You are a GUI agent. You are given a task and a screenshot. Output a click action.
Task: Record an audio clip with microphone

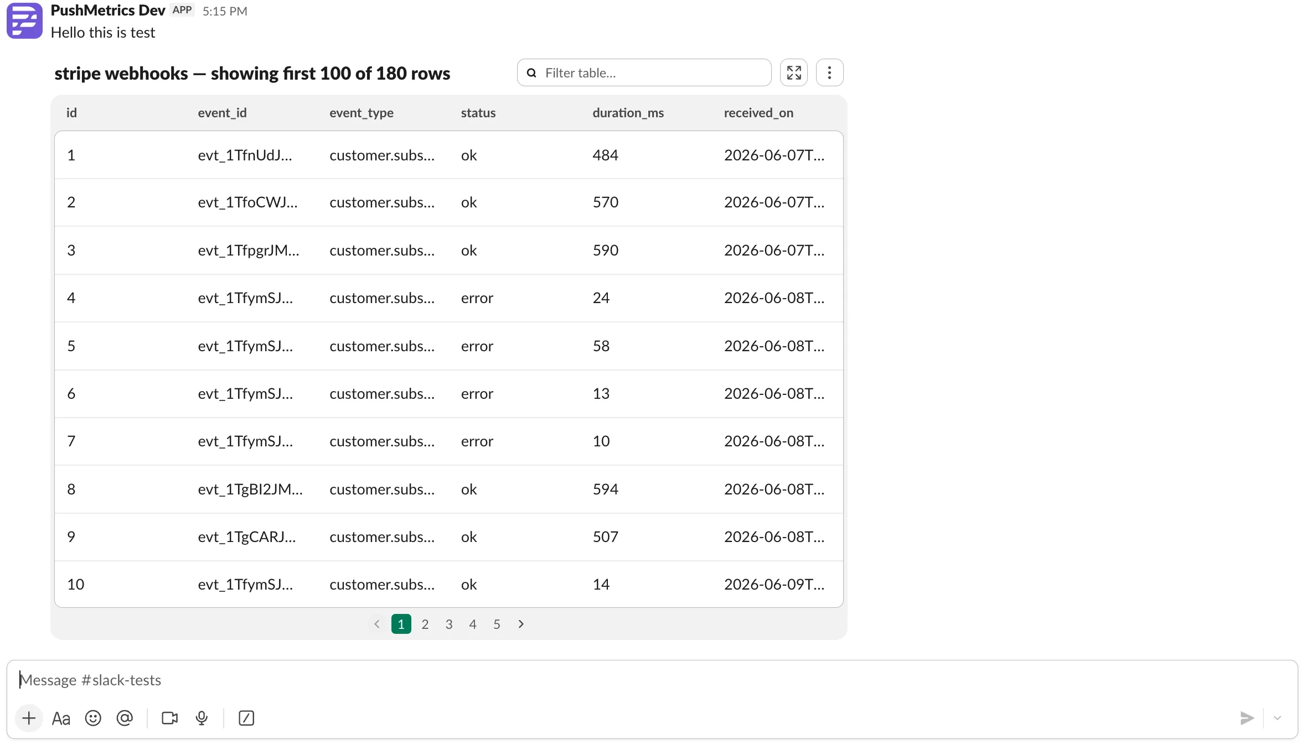202,718
